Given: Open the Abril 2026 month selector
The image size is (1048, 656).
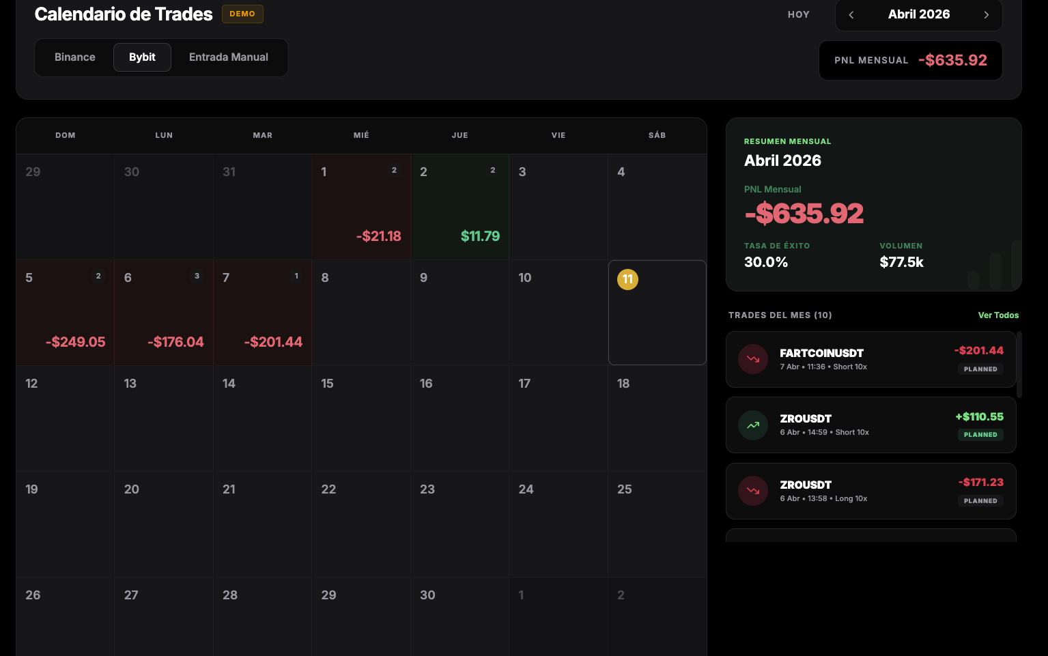Looking at the screenshot, I should (919, 14).
